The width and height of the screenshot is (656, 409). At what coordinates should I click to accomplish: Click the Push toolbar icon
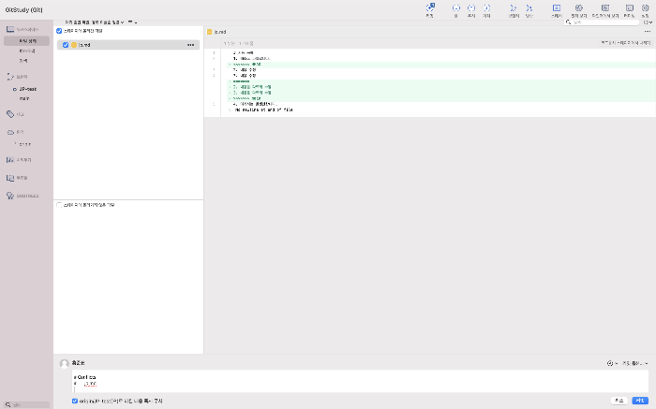(x=471, y=7)
